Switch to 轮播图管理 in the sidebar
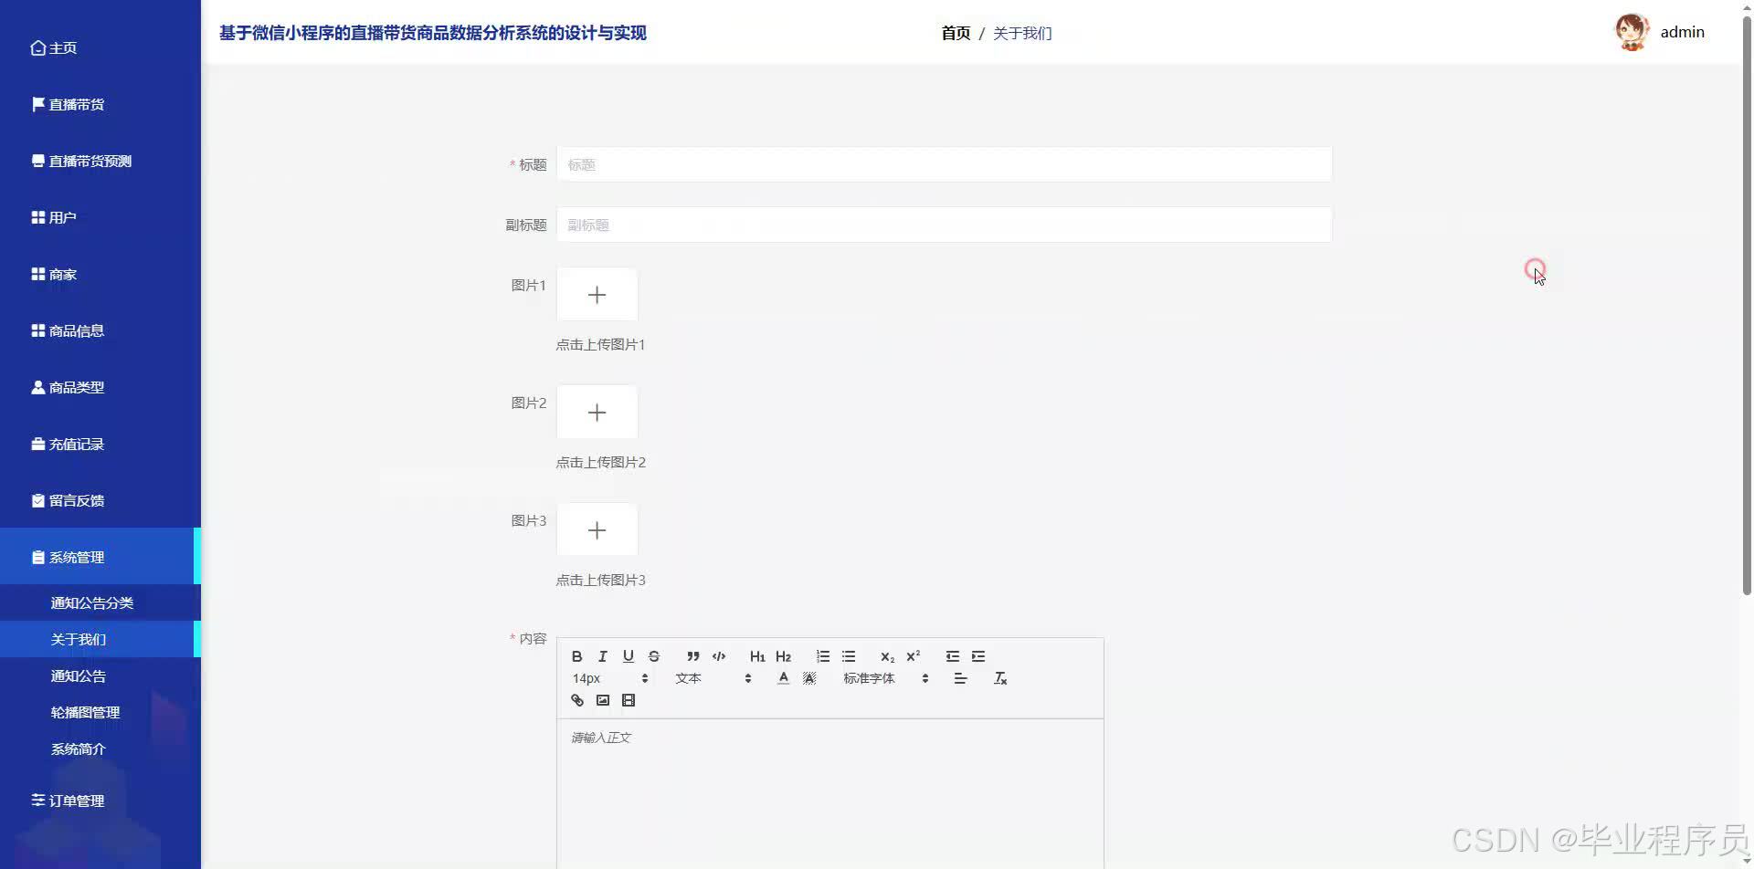 tap(85, 712)
